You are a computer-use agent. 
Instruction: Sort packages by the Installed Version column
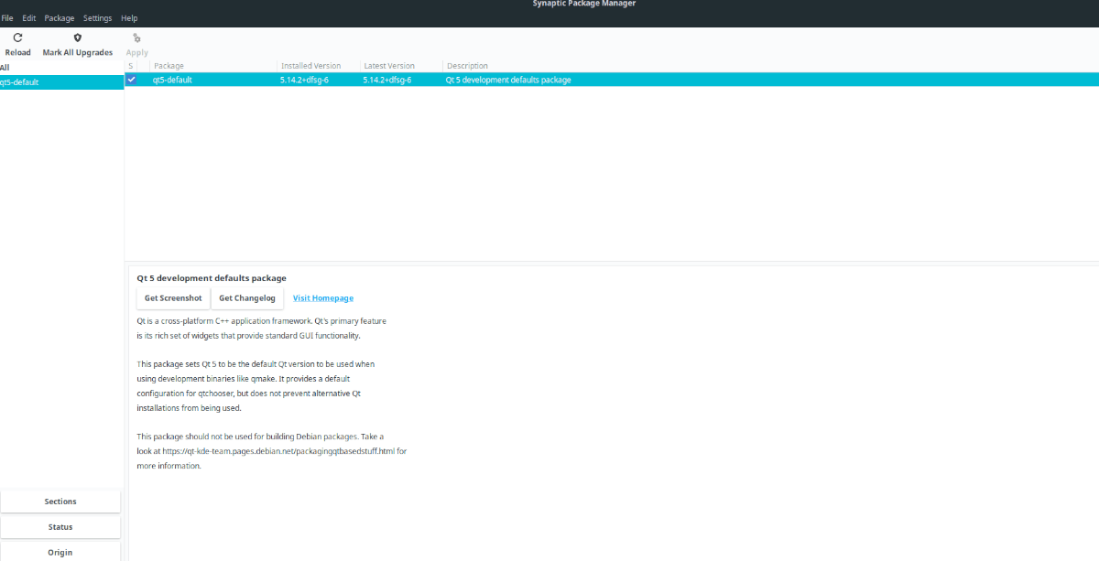310,65
